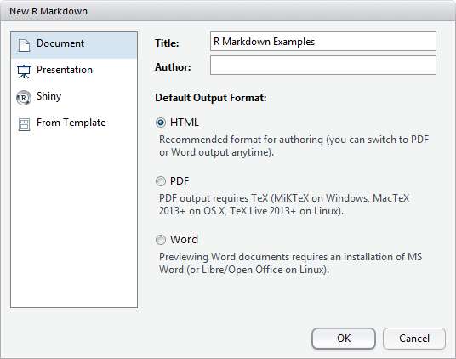Image resolution: width=456 pixels, height=359 pixels.
Task: Click the Author: field label
Action: coord(173,67)
